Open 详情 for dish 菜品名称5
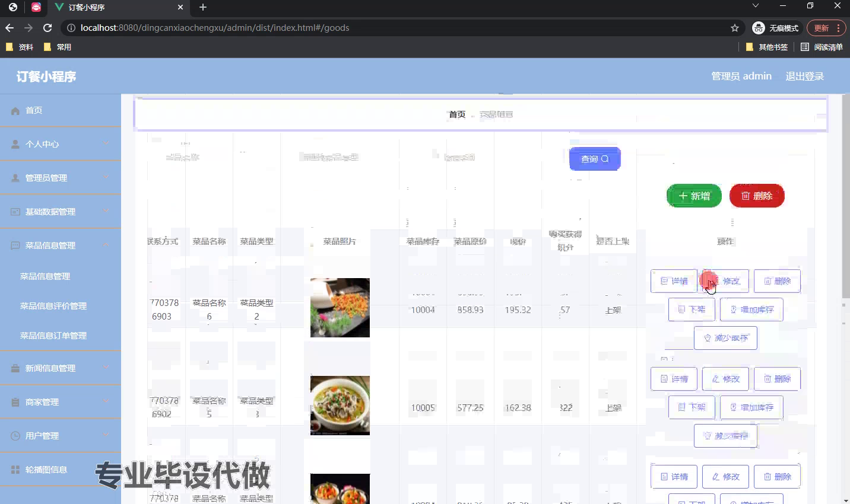 pyautogui.click(x=674, y=379)
